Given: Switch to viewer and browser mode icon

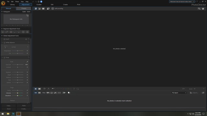Looking at the screenshot, I should click(36, 9).
